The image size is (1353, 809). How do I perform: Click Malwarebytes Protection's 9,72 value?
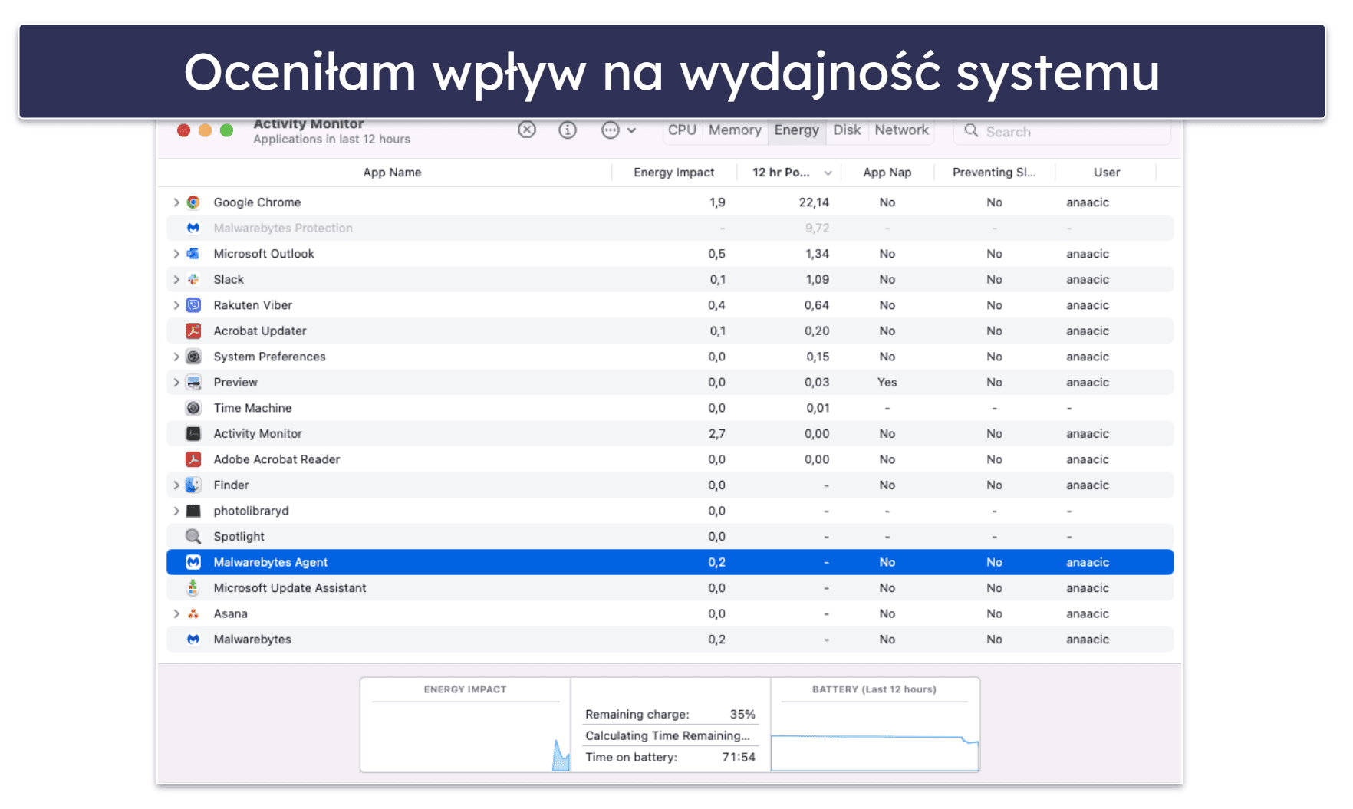[x=817, y=228]
